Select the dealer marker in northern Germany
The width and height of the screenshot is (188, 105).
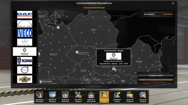click(58, 27)
